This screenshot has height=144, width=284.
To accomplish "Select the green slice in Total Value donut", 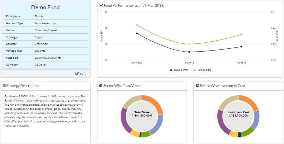I will (x=146, y=135).
